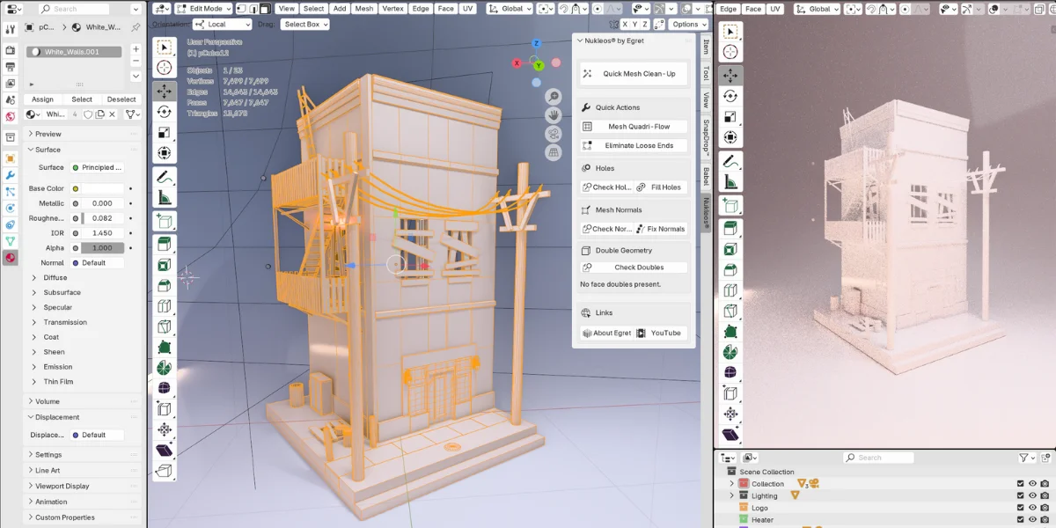The image size is (1056, 528).
Task: Click the Outliner search field
Action: [x=880, y=457]
